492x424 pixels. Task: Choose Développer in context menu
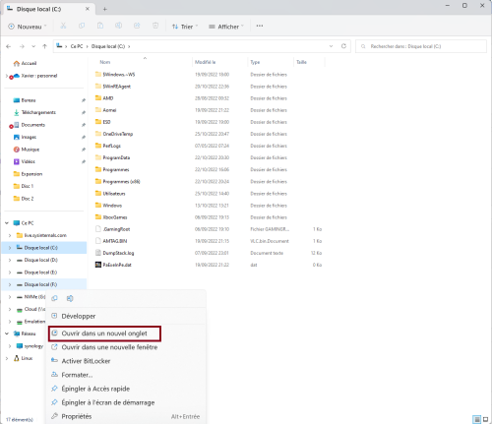[126, 316]
